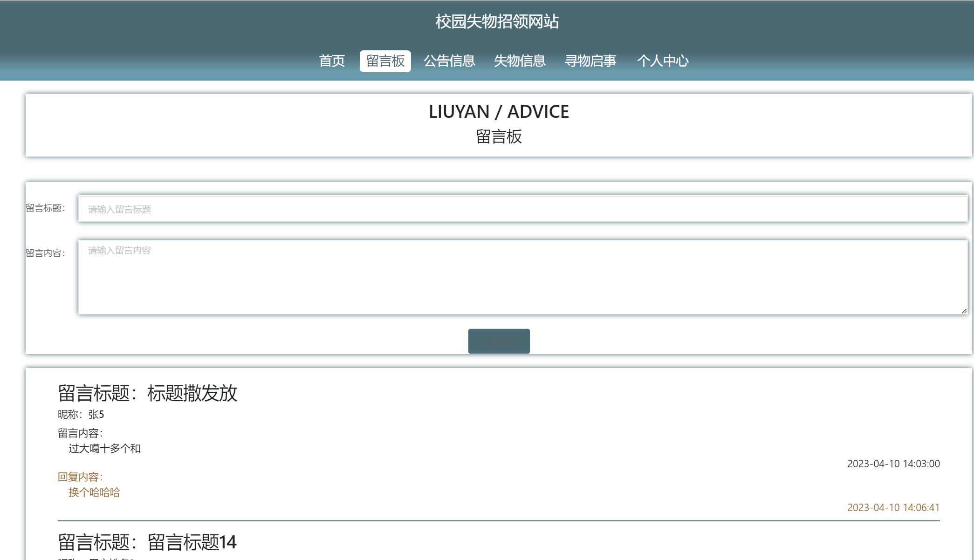Viewport: 974px width, 560px height.
Task: Select the 留言板 navigation tab
Action: [385, 61]
